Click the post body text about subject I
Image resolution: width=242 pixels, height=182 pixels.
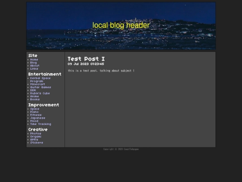click(101, 71)
